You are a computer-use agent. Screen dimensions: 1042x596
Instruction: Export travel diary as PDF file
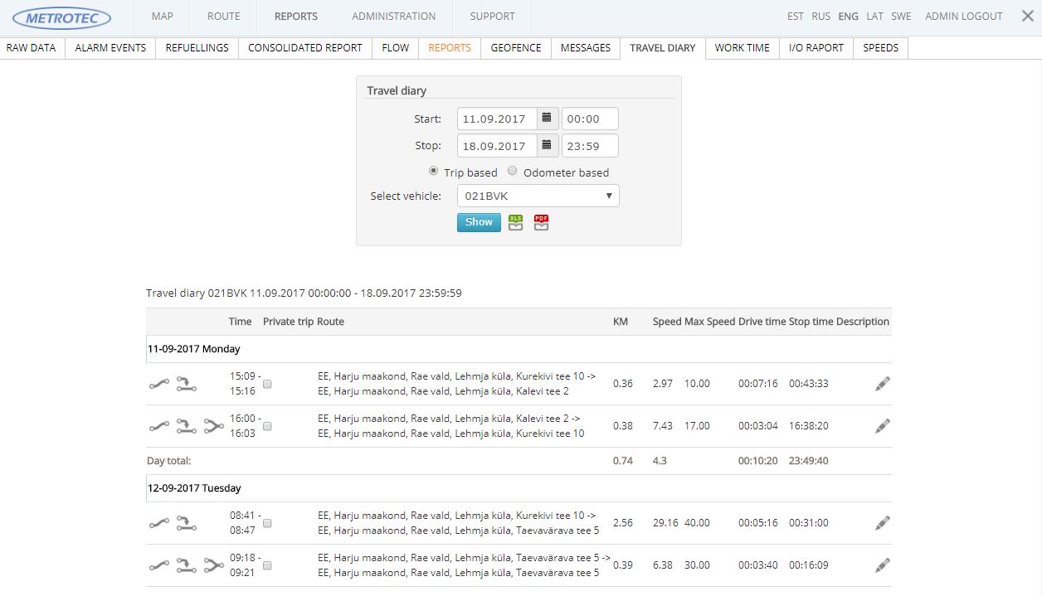(x=541, y=222)
